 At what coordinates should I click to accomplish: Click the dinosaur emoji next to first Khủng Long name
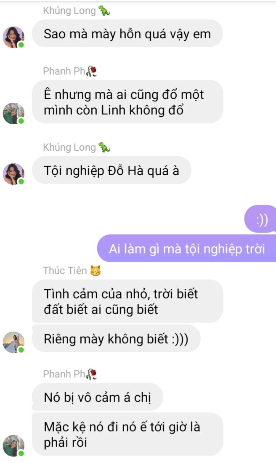pyautogui.click(x=104, y=11)
